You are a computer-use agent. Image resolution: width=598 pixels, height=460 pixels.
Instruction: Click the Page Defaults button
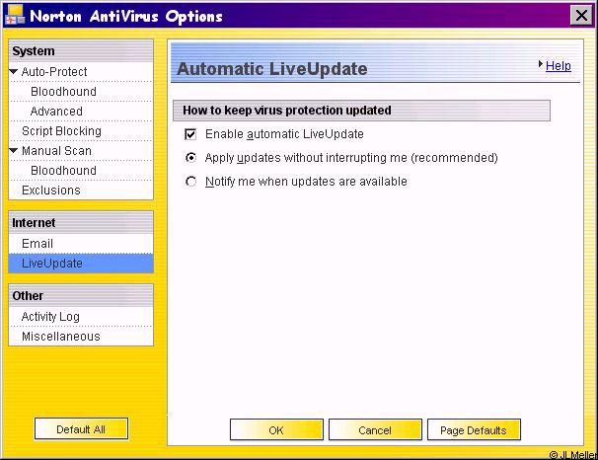click(474, 429)
